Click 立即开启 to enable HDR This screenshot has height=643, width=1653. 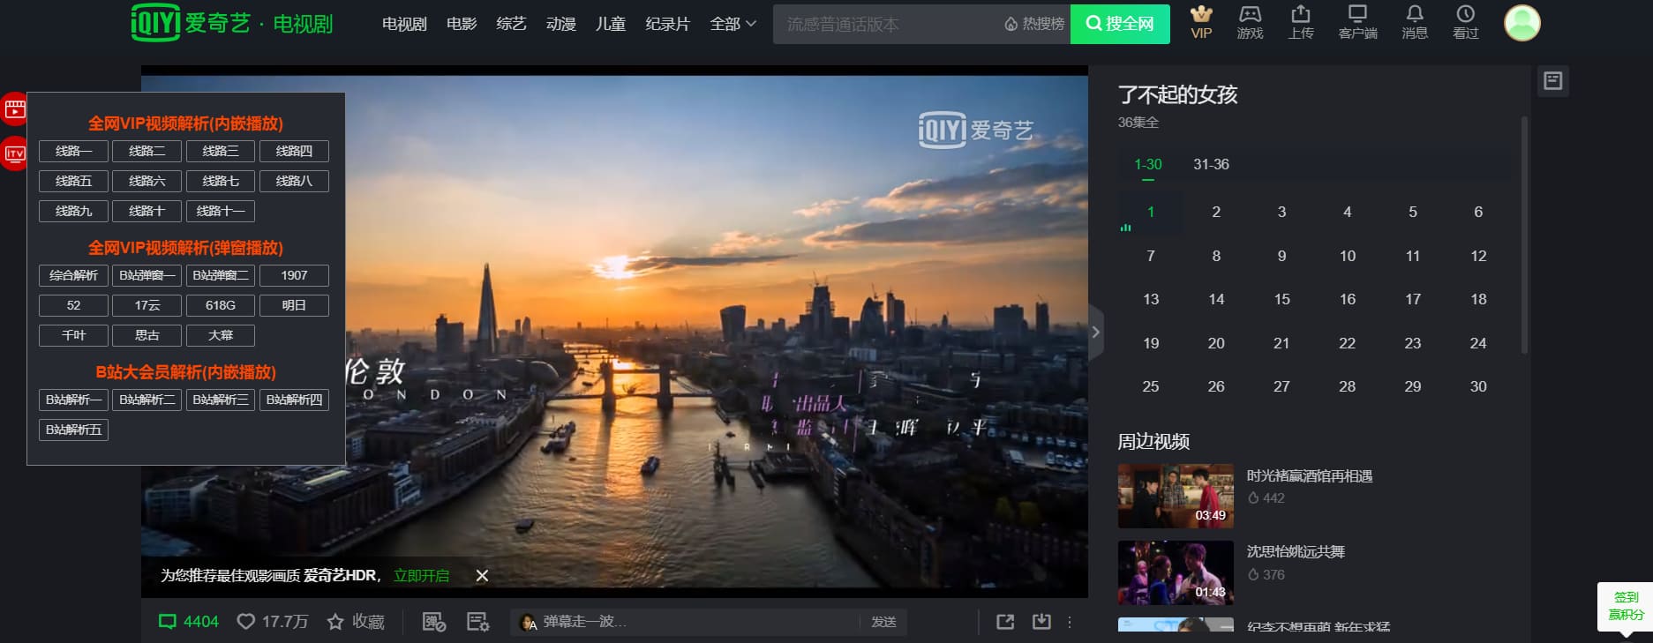coord(421,576)
